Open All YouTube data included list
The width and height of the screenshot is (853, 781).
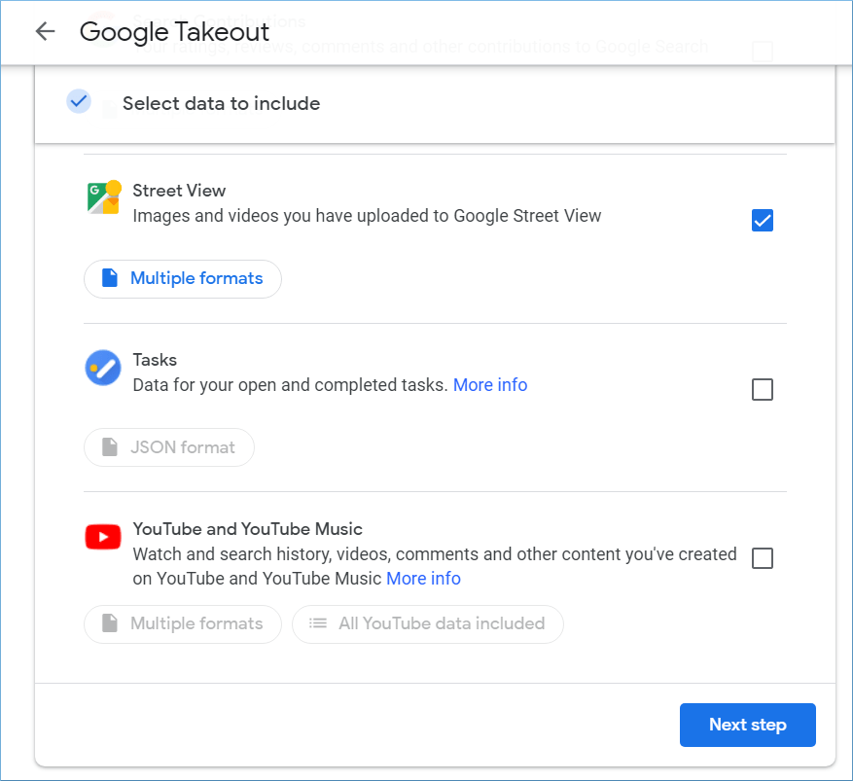428,623
